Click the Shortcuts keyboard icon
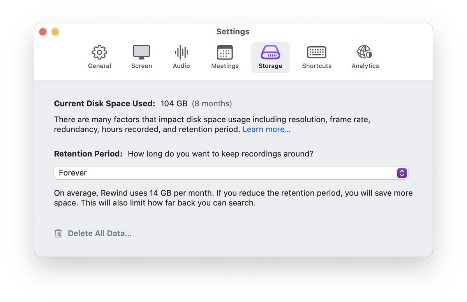The width and height of the screenshot is (467, 302). click(x=317, y=52)
